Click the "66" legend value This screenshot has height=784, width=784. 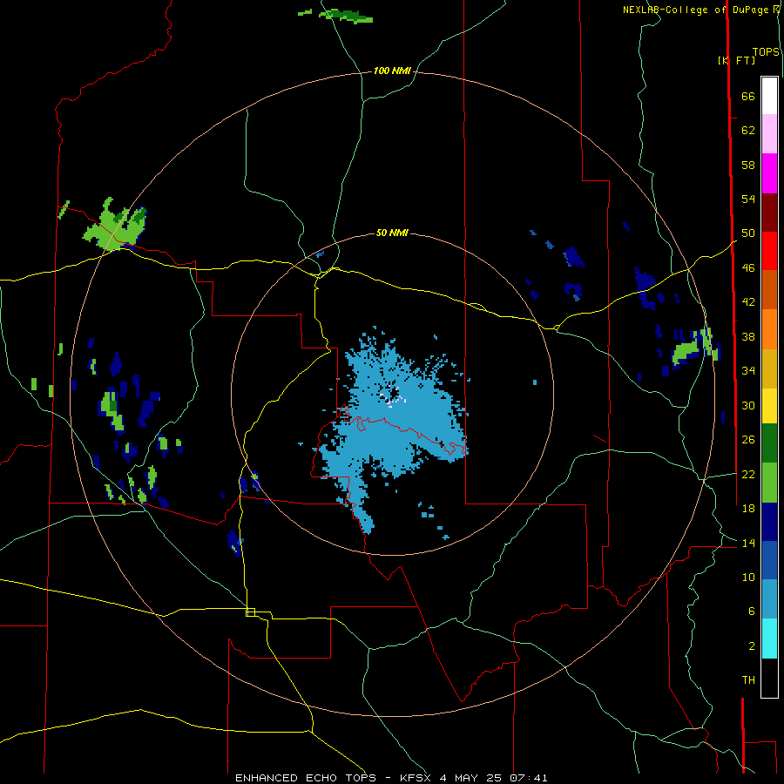coord(748,97)
